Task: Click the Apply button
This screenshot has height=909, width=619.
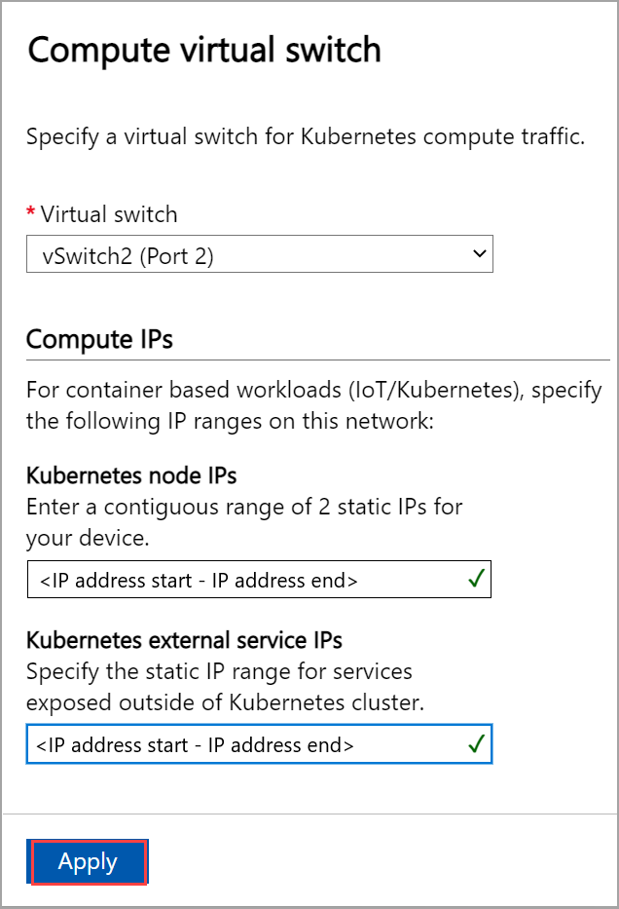Action: (88, 861)
